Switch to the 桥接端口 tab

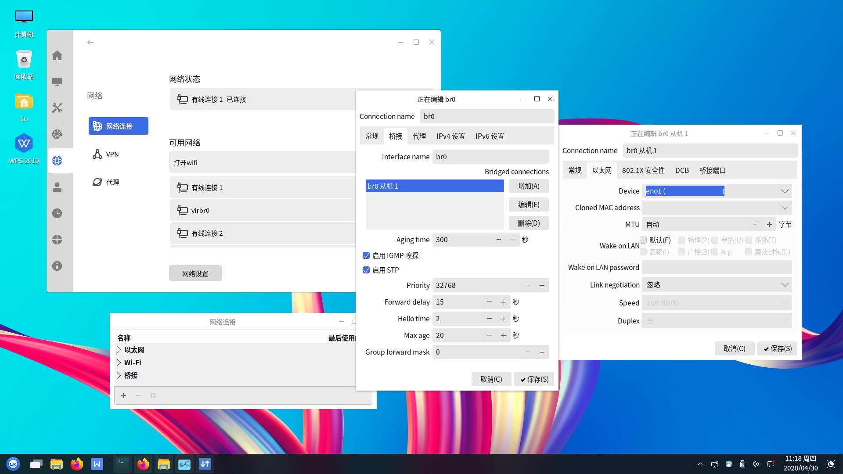713,170
